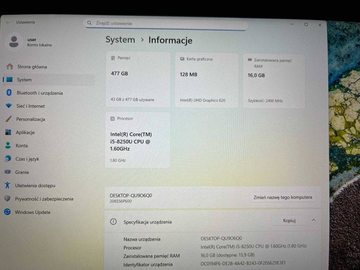Open the Zainstalowana pamięć RAM 16,0 GB card

274,81
